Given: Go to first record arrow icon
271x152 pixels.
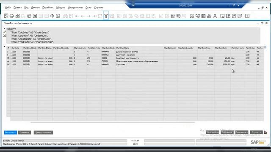Looking at the screenshot, I should point(77,16).
